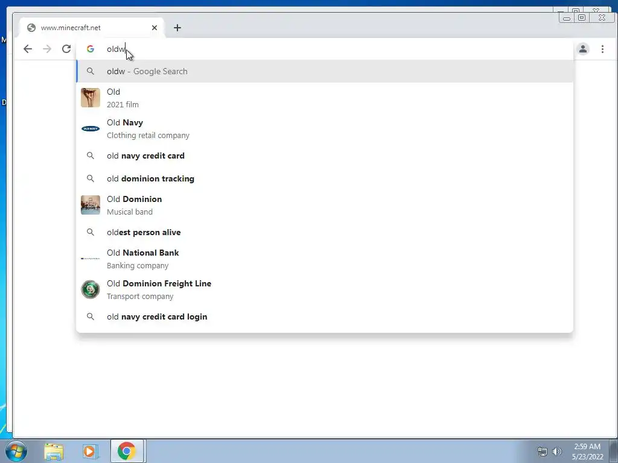Click the Old Navy logo icon
Viewport: 618px width, 463px height.
91,129
